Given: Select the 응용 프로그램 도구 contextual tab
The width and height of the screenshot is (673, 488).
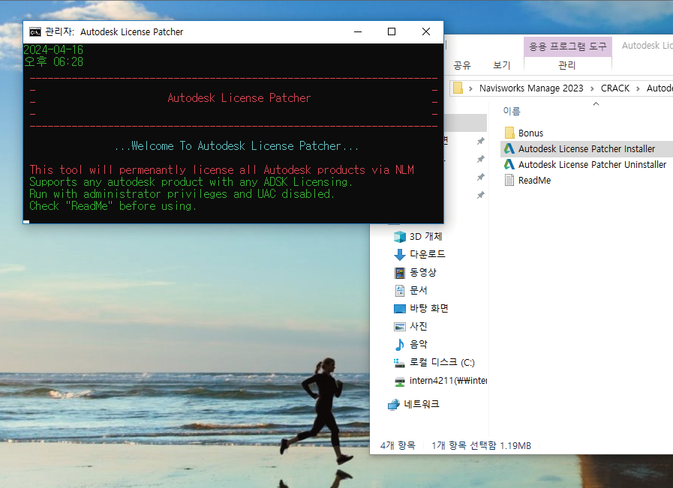Looking at the screenshot, I should pyautogui.click(x=567, y=46).
